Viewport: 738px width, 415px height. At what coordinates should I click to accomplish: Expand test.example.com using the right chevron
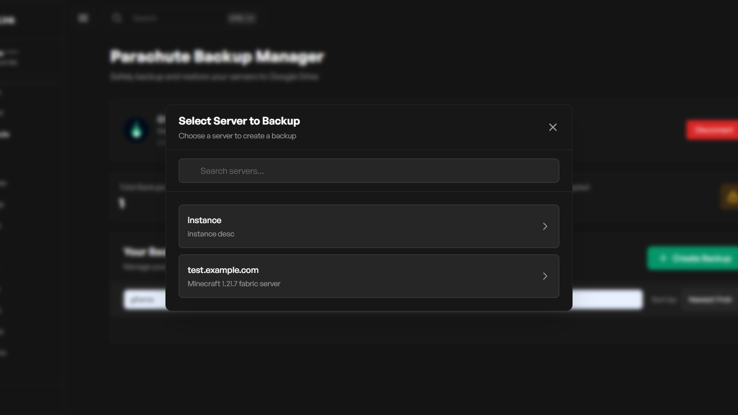click(x=544, y=276)
